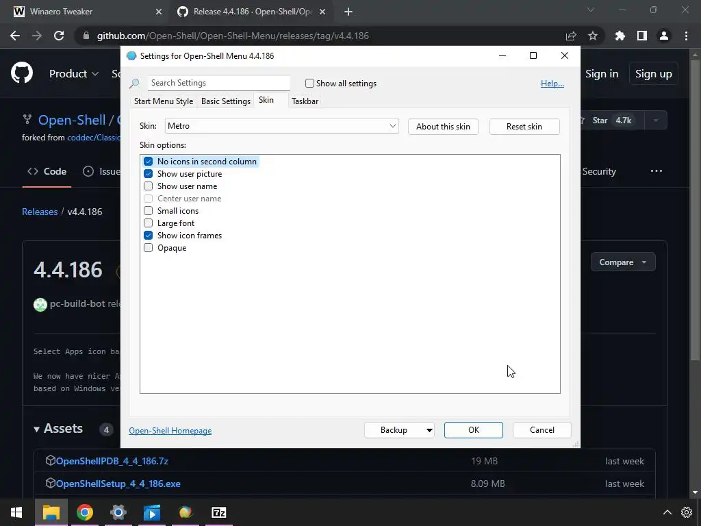The image size is (701, 526).
Task: Open the Compare dropdown on GitHub
Action: (x=623, y=262)
